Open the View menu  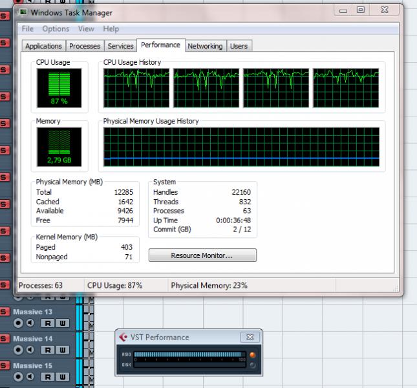click(x=86, y=29)
